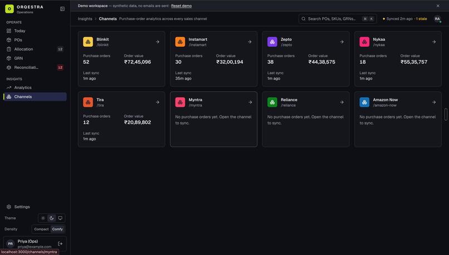This screenshot has height=255, width=449.
Task: Switch to dark theme moon icon
Action: tap(52, 218)
